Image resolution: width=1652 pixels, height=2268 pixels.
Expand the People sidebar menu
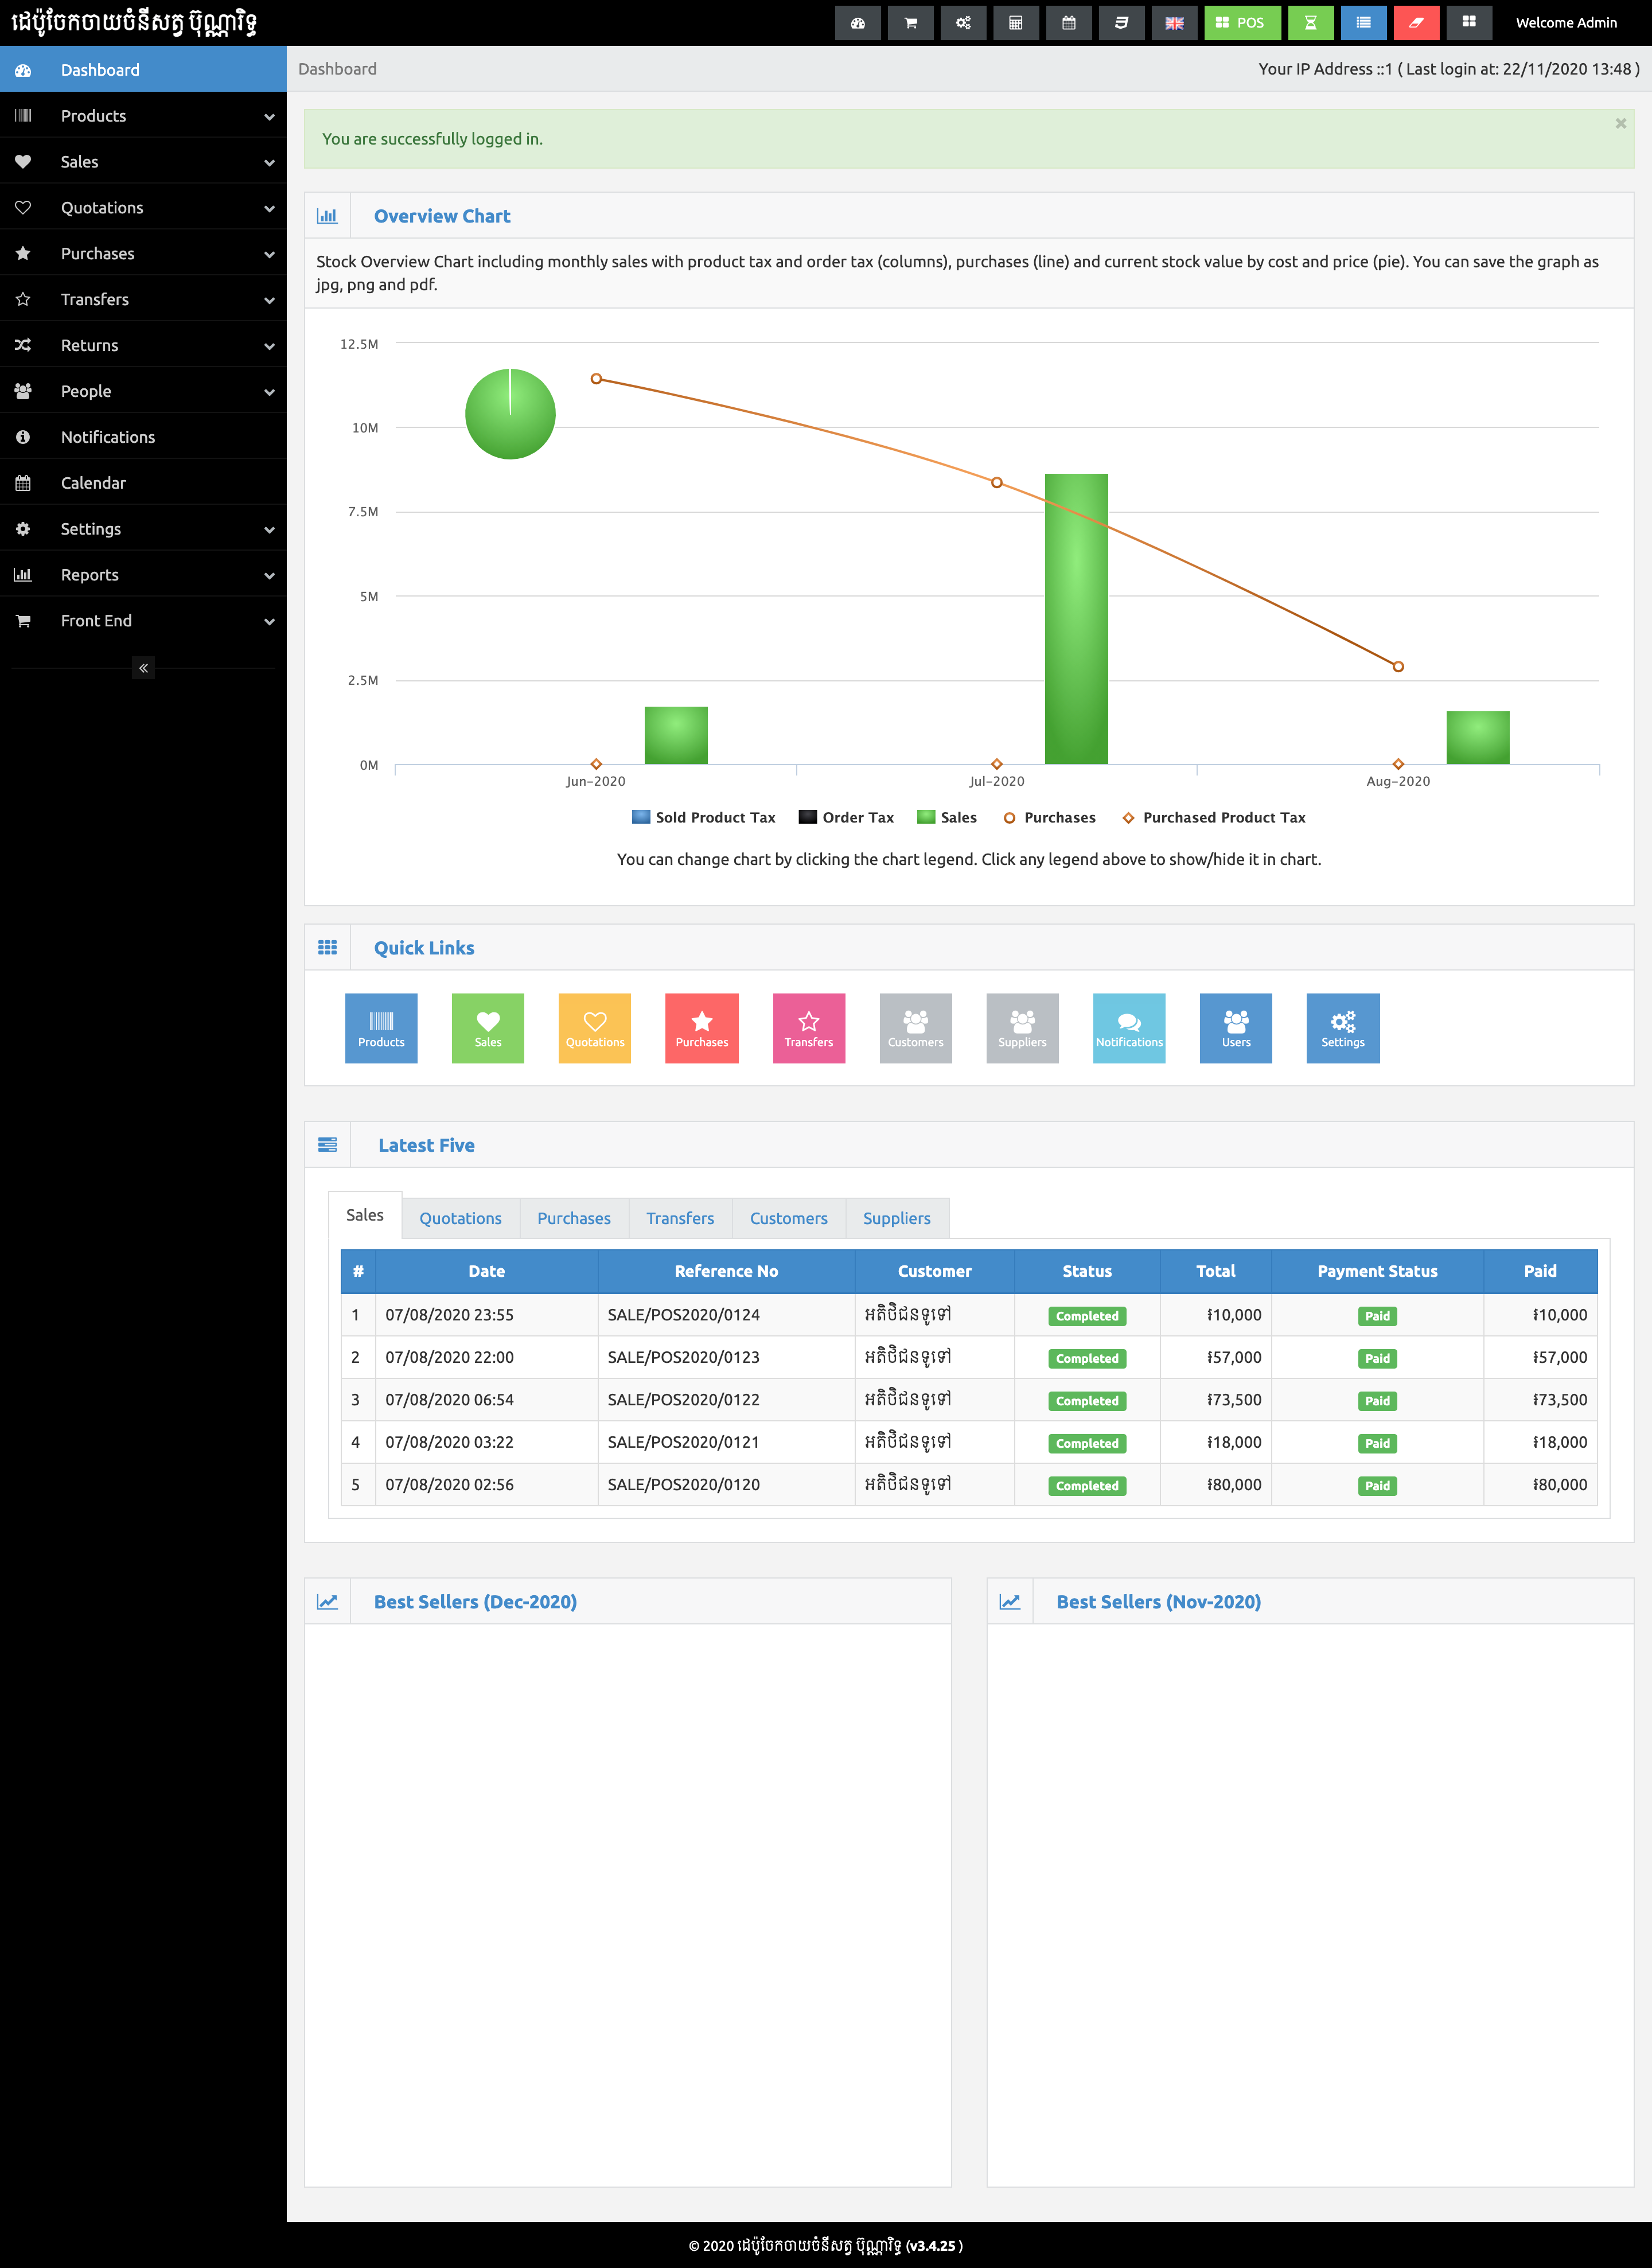[x=143, y=391]
